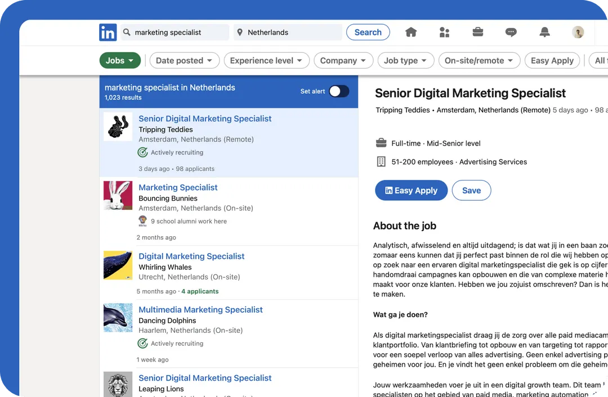Focus the Netherlands location field

coord(288,32)
